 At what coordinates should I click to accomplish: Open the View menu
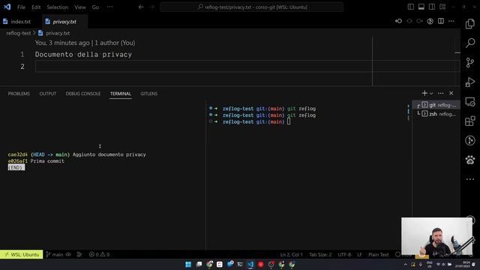pyautogui.click(x=80, y=7)
